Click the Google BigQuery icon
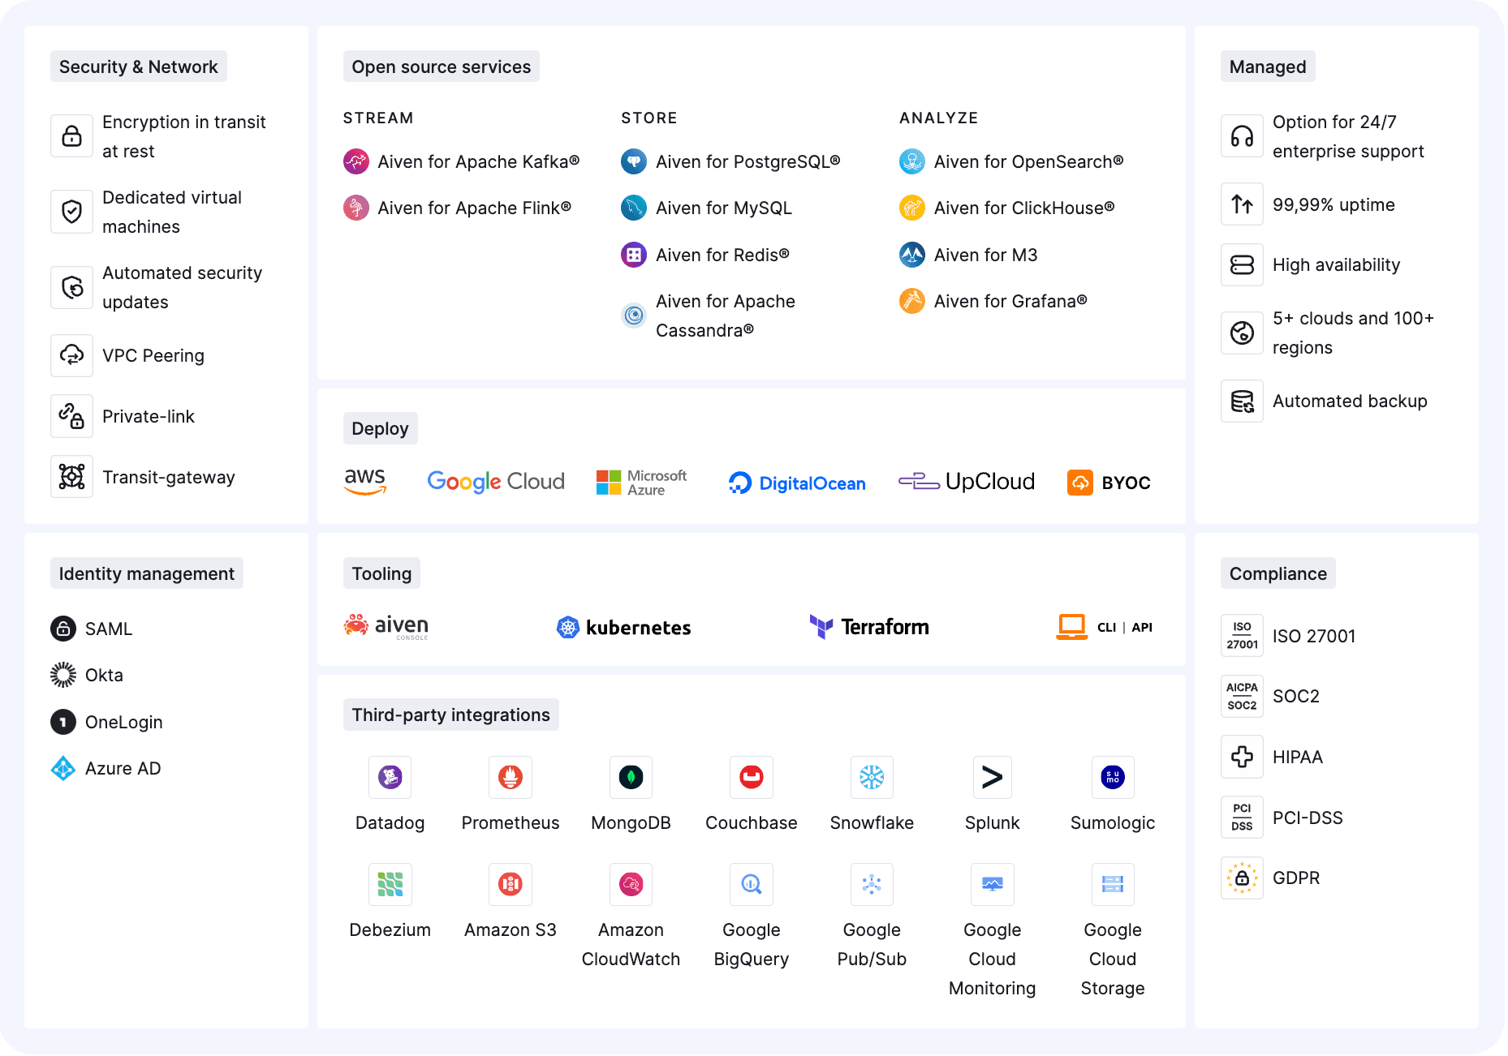The image size is (1508, 1056). (751, 884)
